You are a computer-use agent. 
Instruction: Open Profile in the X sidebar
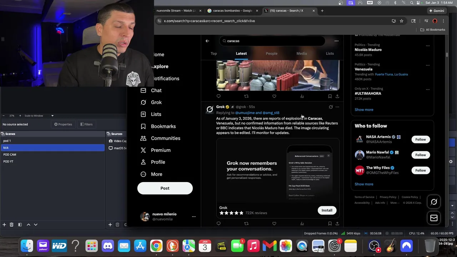[x=153, y=162]
